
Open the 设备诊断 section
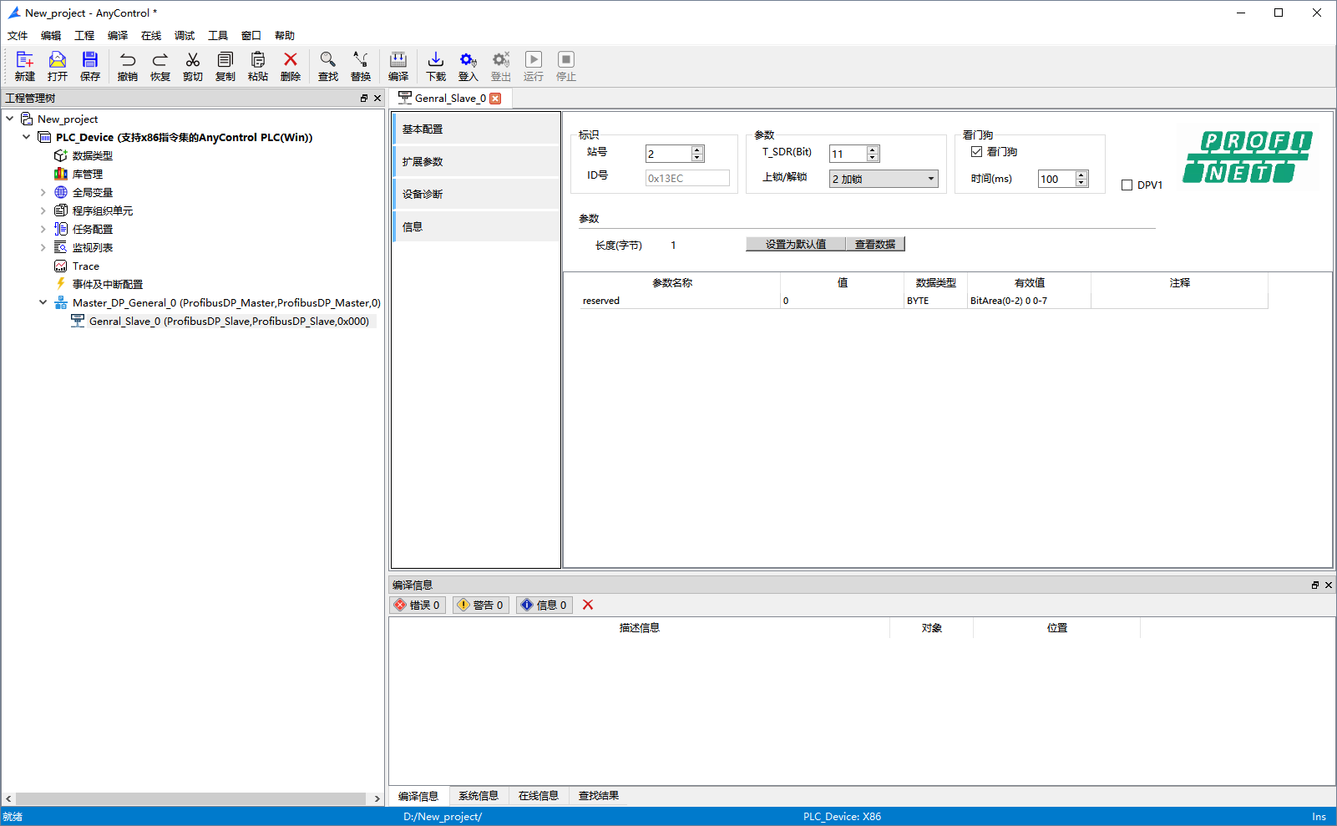[476, 195]
